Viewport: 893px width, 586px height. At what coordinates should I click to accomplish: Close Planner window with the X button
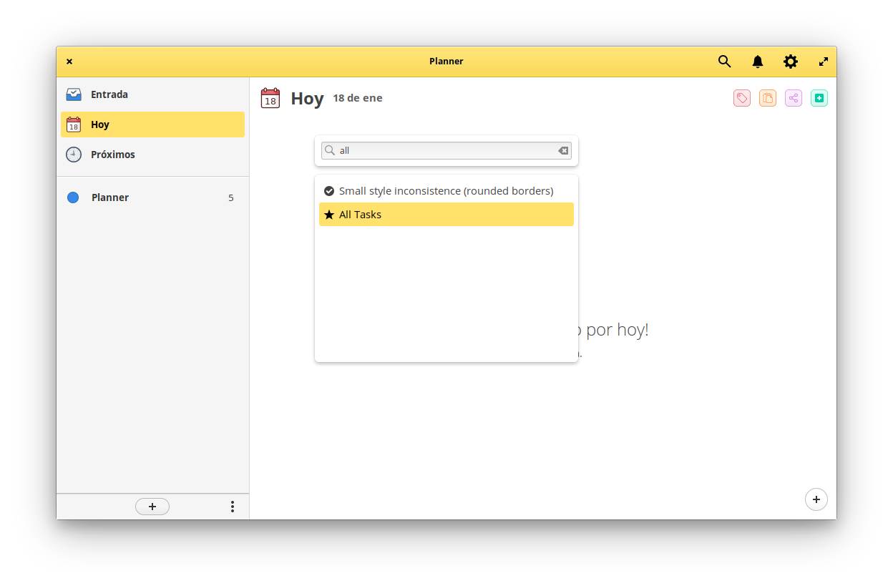click(x=69, y=62)
